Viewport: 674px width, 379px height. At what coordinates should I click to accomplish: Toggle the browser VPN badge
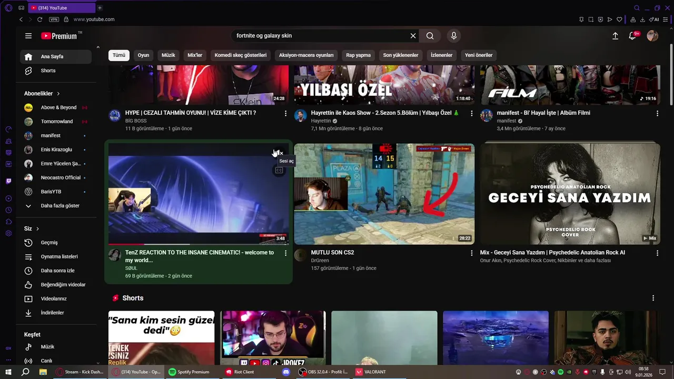pos(54,19)
